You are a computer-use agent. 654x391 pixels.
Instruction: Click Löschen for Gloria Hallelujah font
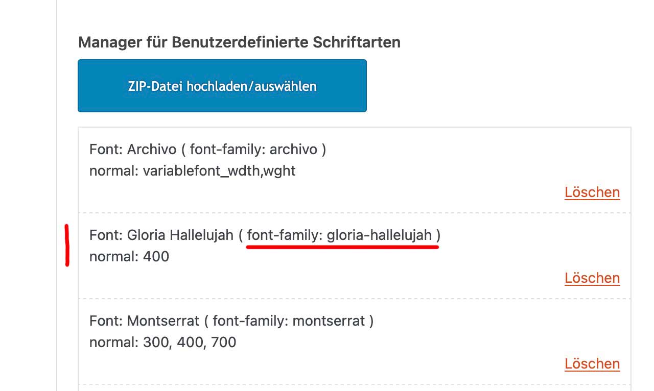[592, 278]
